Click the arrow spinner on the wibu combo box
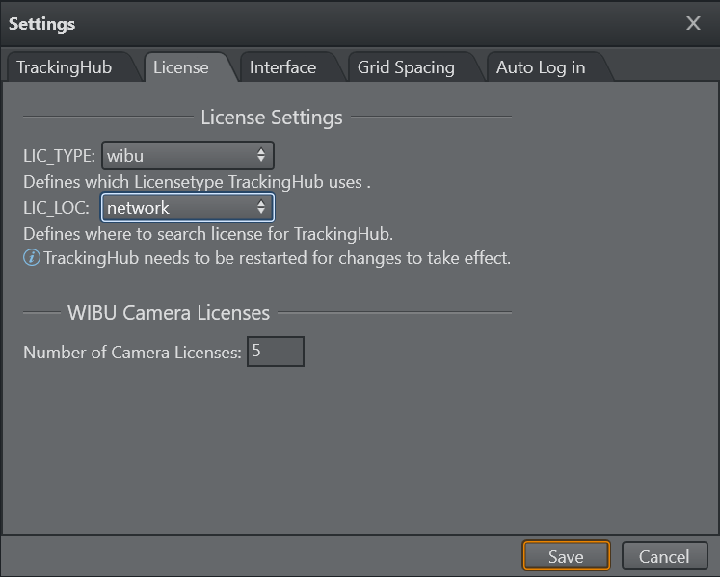This screenshot has width=720, height=577. coord(261,155)
